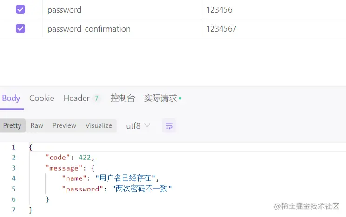This screenshot has width=346, height=217.
Task: Select the Preview view mode
Action: [x=64, y=125]
